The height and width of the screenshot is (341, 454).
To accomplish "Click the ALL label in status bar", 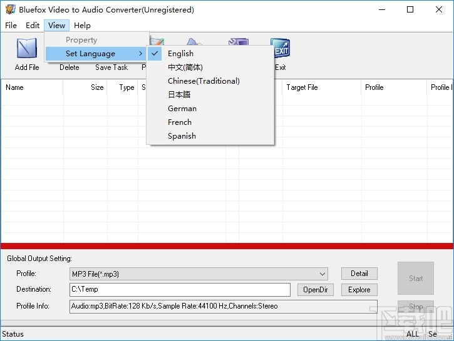I will tap(412, 334).
